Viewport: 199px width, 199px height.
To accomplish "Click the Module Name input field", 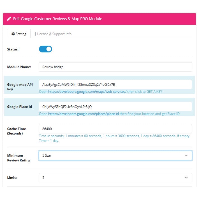I will 115,67.
